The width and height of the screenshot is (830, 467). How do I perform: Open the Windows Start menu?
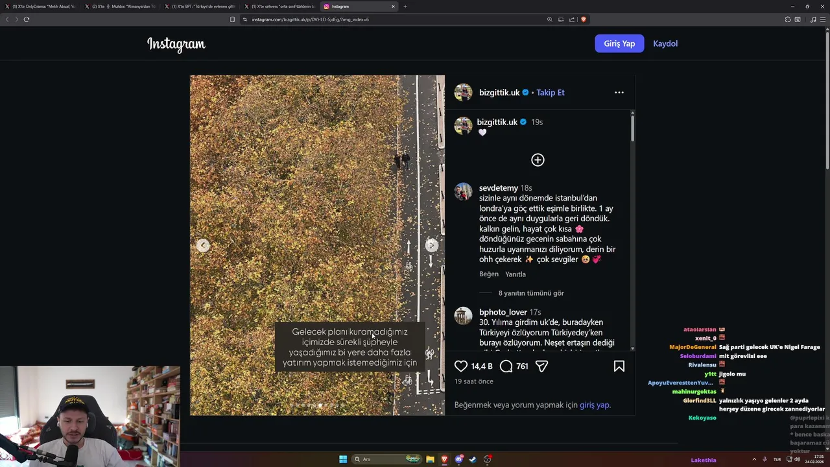(x=343, y=459)
